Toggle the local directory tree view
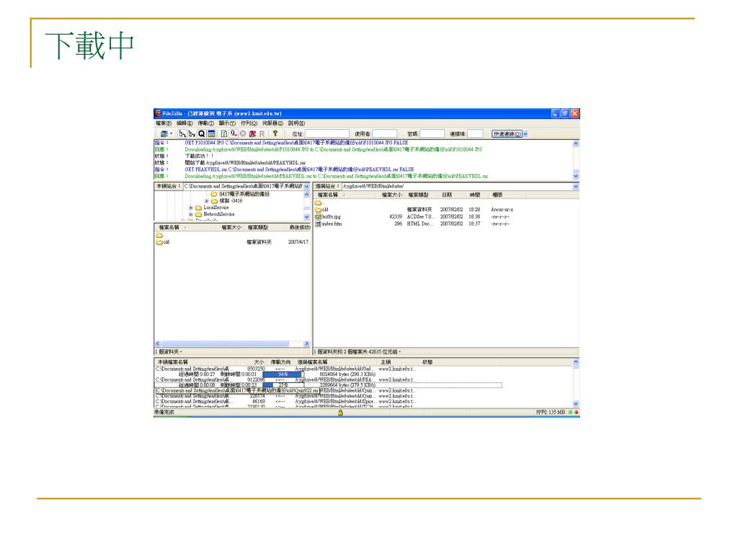 [x=182, y=133]
